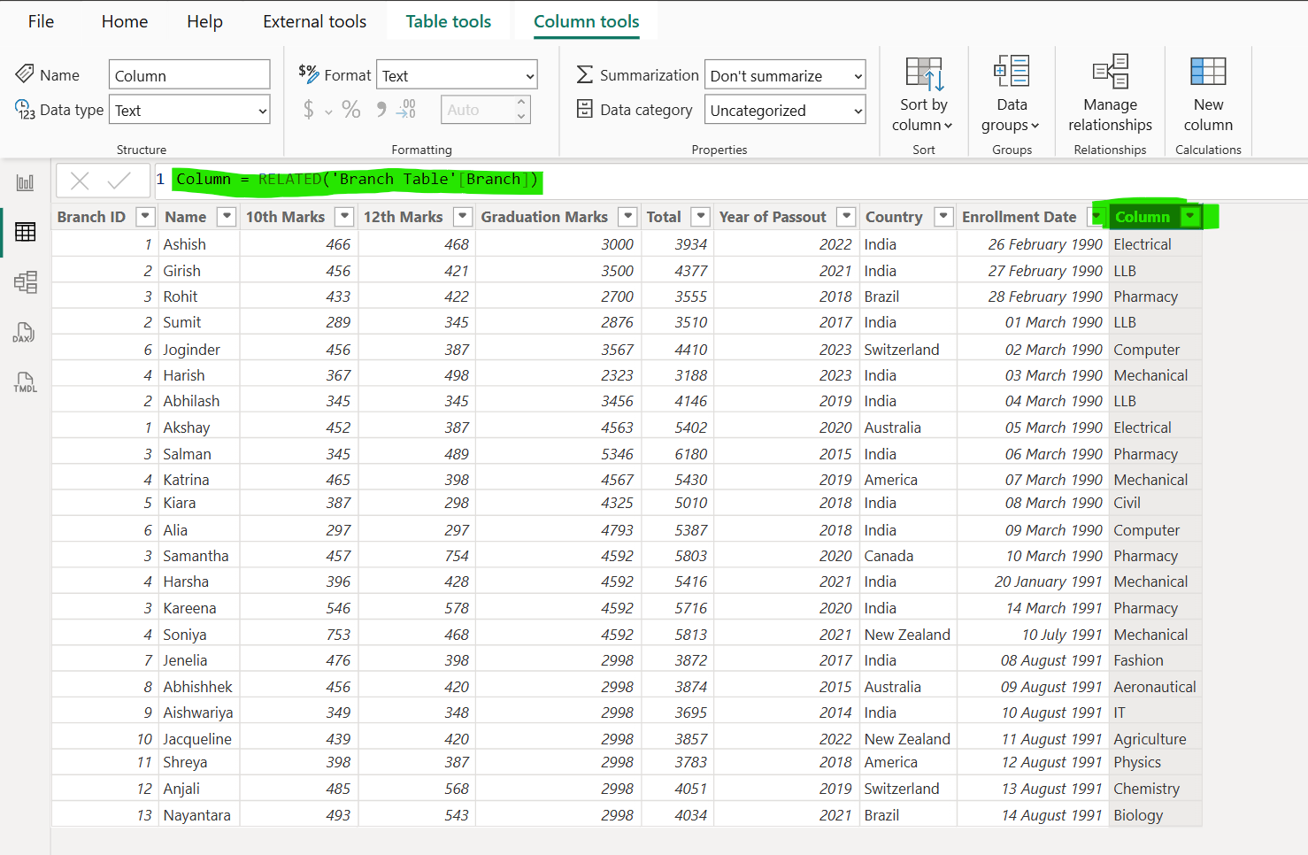Increase decimal places using the Auto stepper

tap(521, 104)
